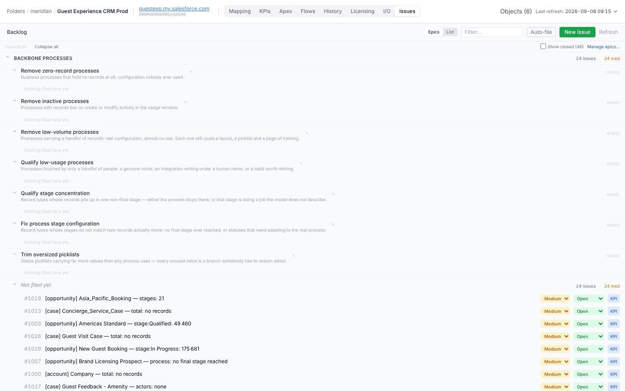Click "Collapse all"
The width and height of the screenshot is (625, 391).
click(46, 46)
